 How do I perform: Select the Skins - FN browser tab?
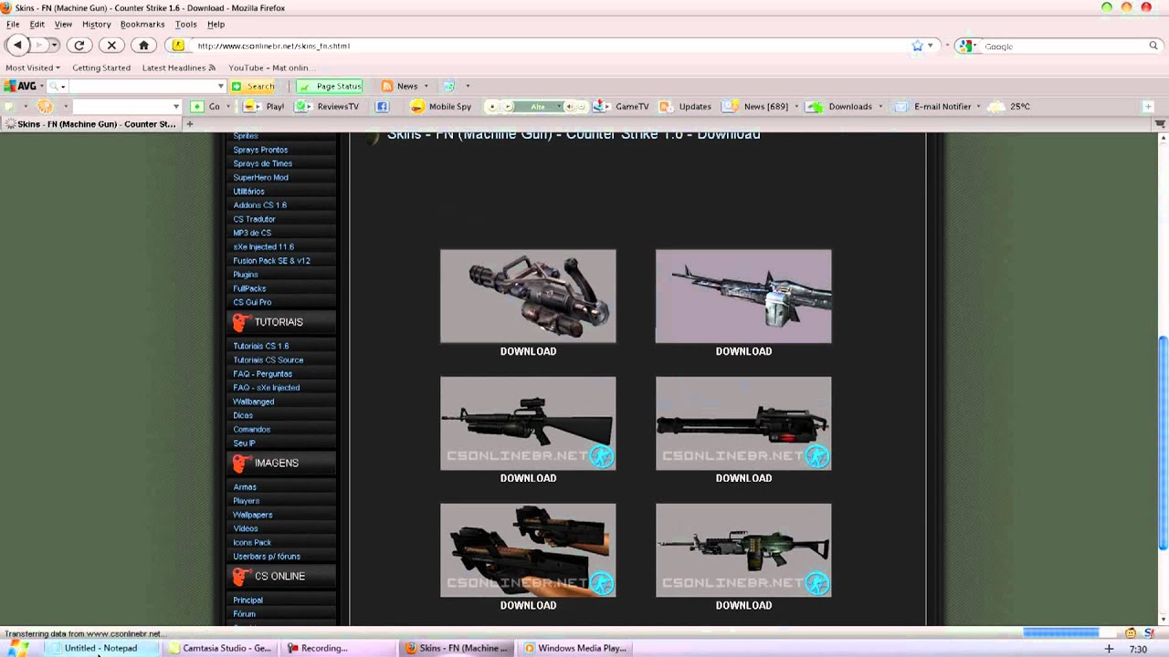90,124
